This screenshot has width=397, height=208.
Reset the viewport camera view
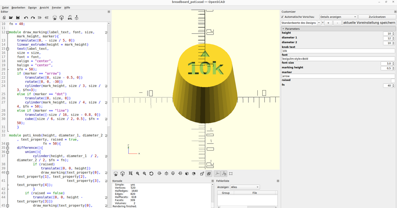(151, 173)
